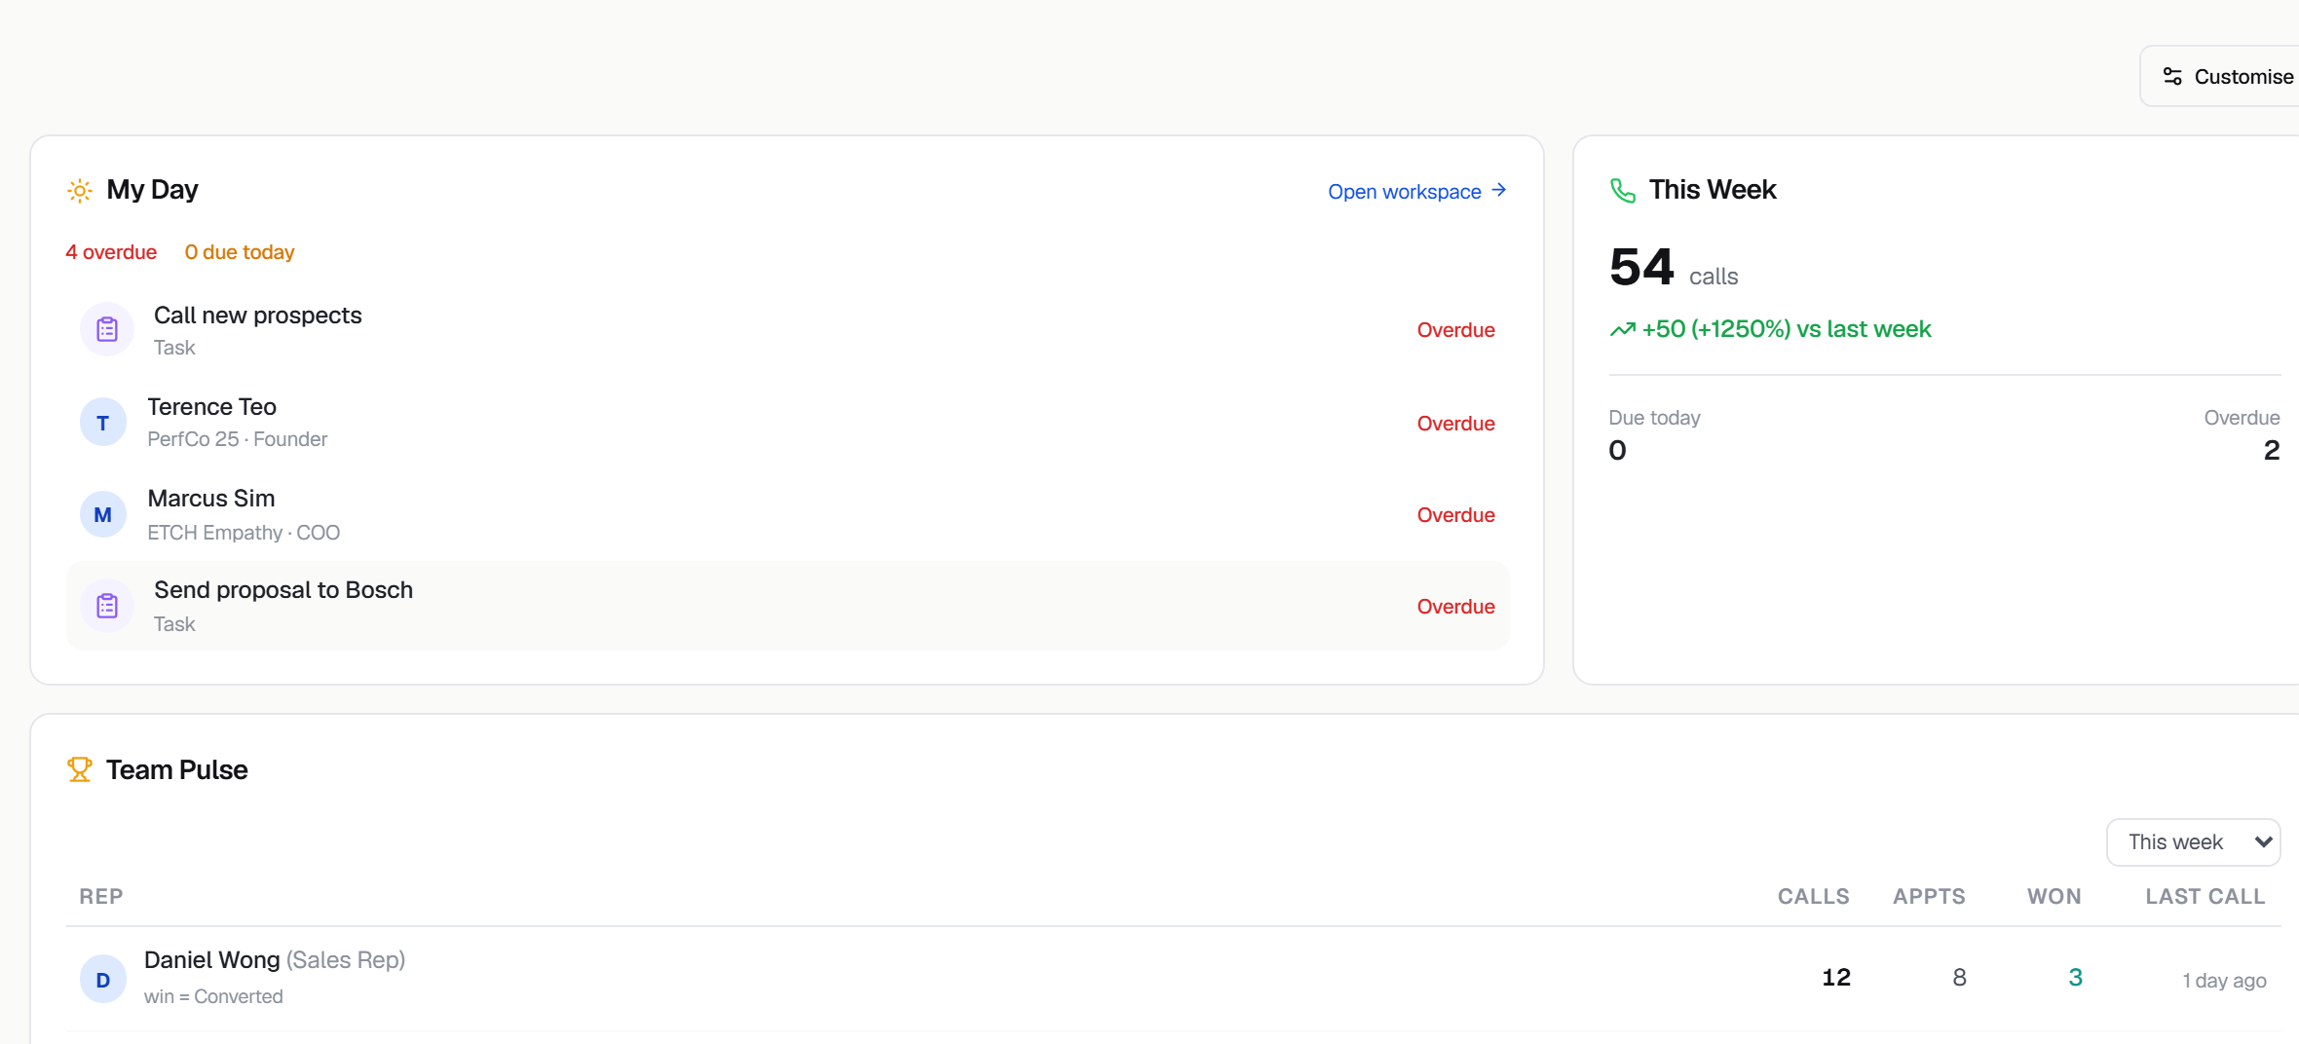Expand the This week period dropdown

pyautogui.click(x=2194, y=842)
